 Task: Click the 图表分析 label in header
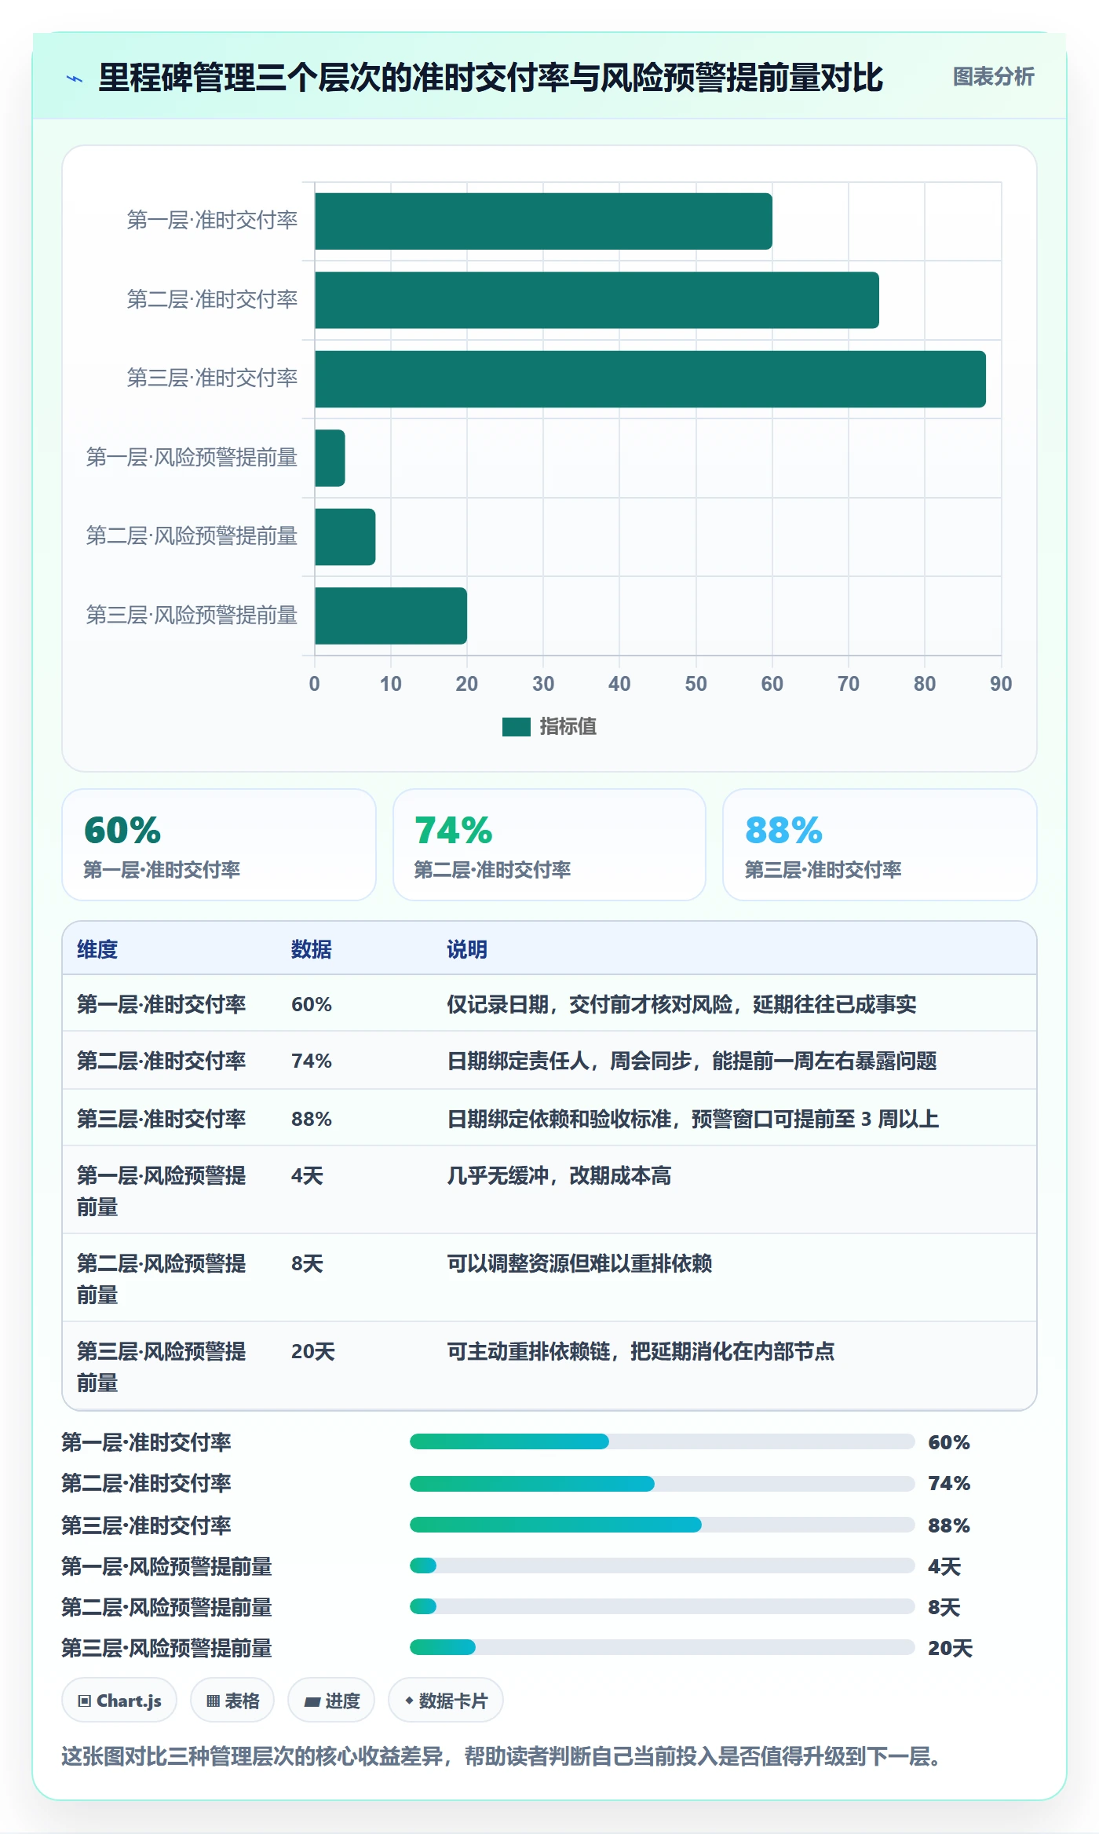(x=993, y=77)
